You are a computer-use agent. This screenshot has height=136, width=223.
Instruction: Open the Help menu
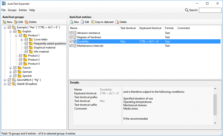(32, 10)
